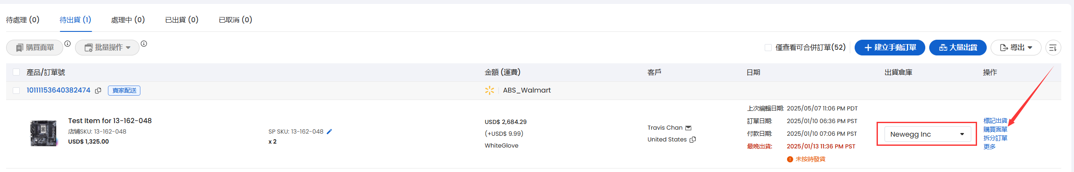This screenshot has width=1074, height=172.
Task: Check the select-all header checkbox
Action: click(16, 72)
